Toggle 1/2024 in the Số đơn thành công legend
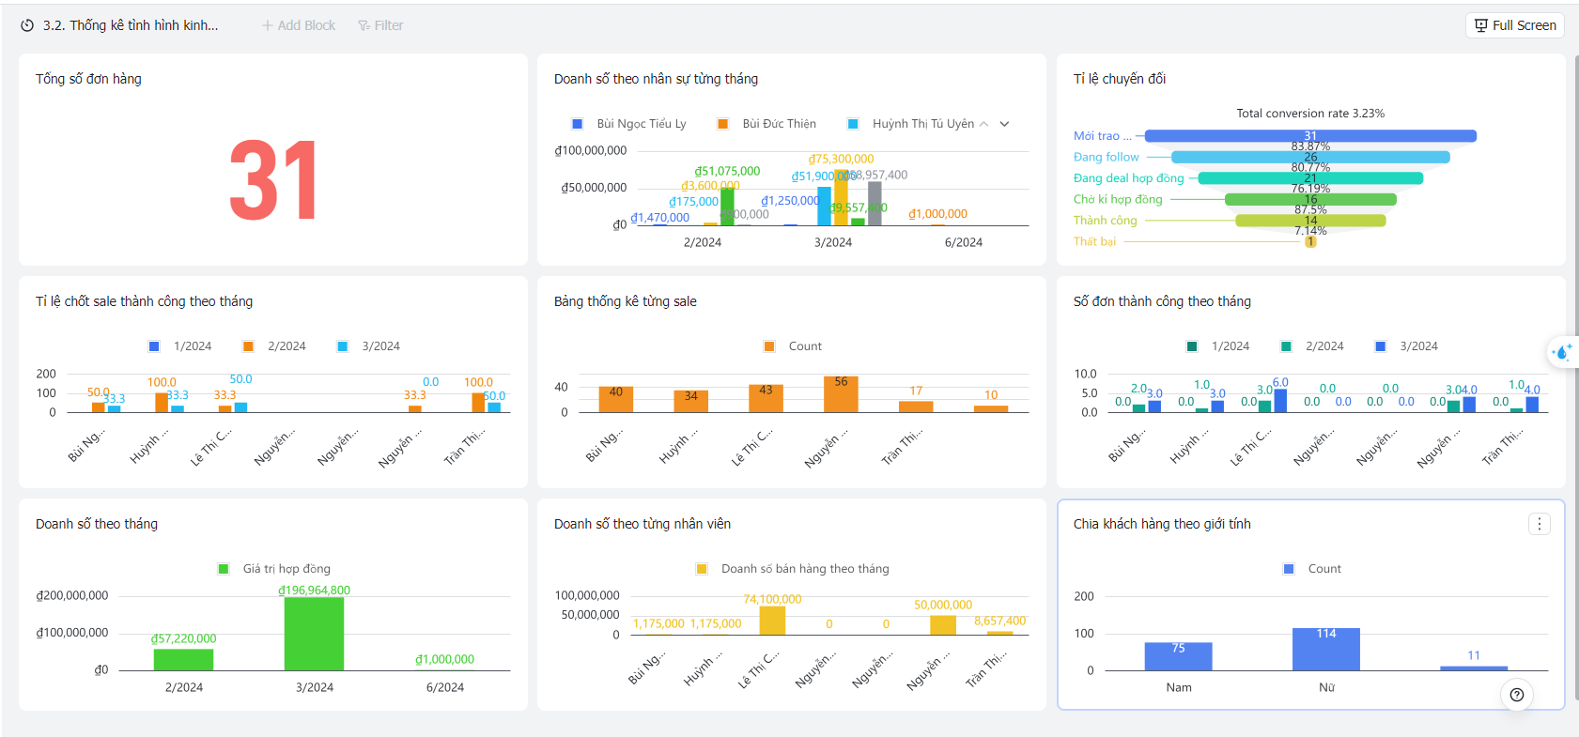 (x=1218, y=346)
